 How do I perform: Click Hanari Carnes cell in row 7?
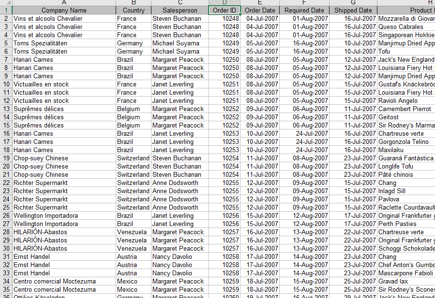point(64,59)
